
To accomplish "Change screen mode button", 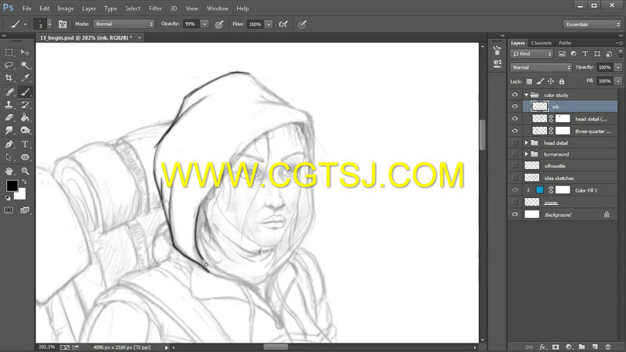I will pos(25,210).
